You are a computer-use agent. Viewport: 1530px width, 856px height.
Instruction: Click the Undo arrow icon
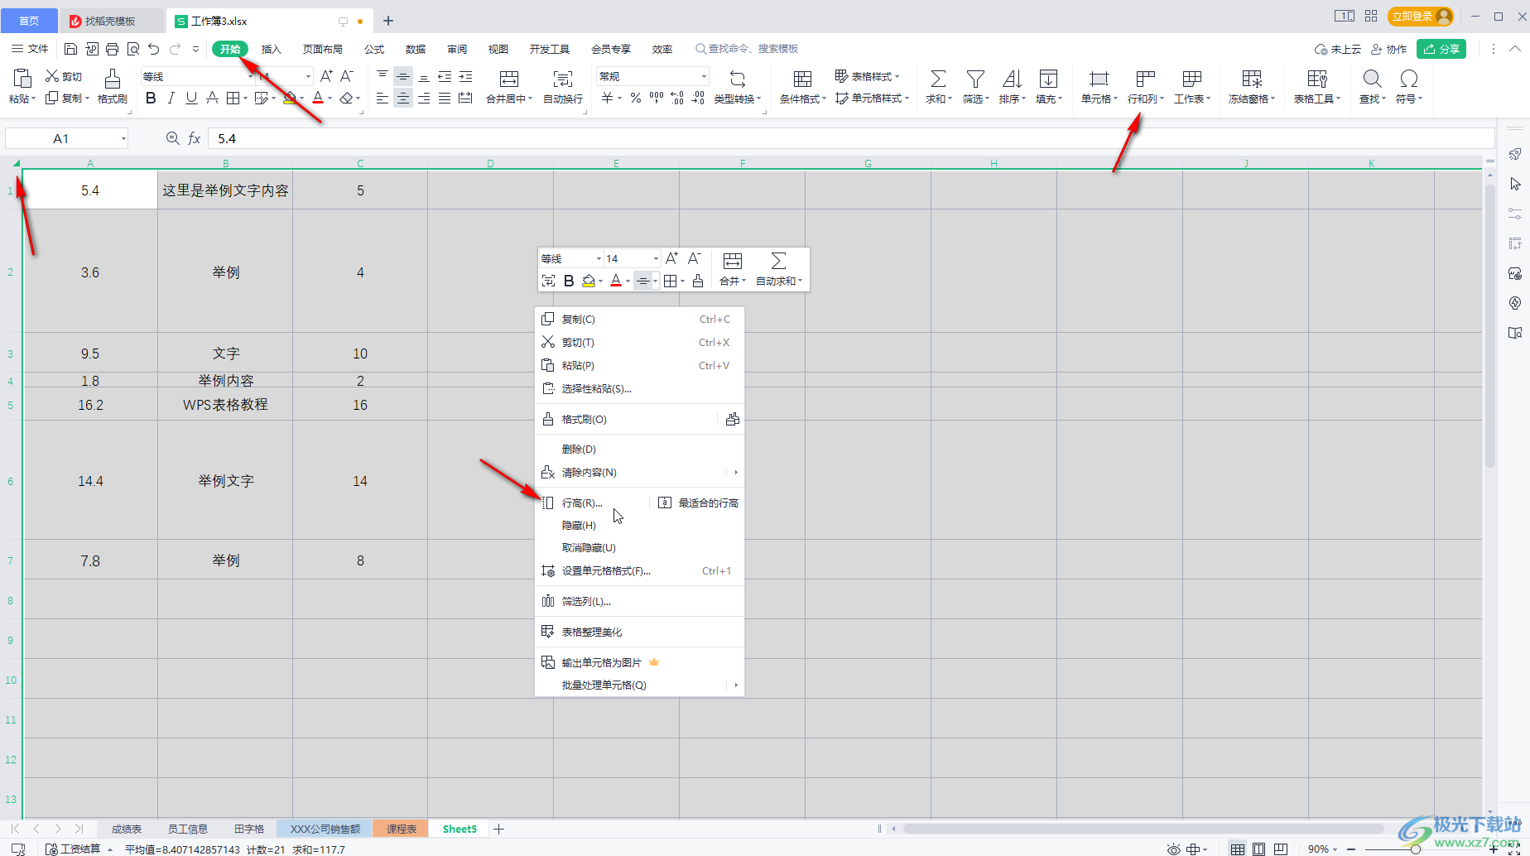[x=154, y=49]
